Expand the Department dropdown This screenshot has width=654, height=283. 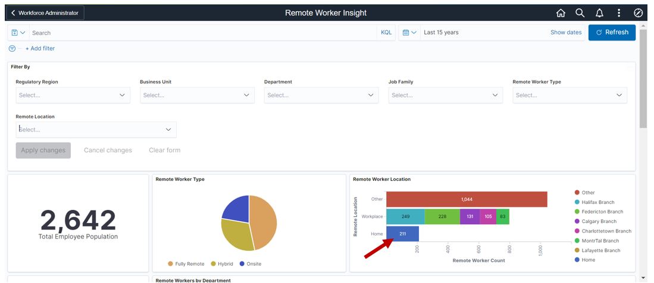click(x=321, y=95)
